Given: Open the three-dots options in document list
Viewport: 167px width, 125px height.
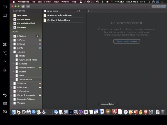Looking at the screenshot, I should [x=83, y=11].
